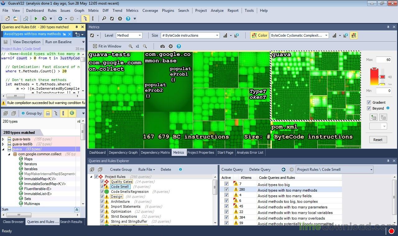Uncheck the Beyond checkbox
Image resolution: width=398 pixels, height=236 pixels.
(x=369, y=108)
